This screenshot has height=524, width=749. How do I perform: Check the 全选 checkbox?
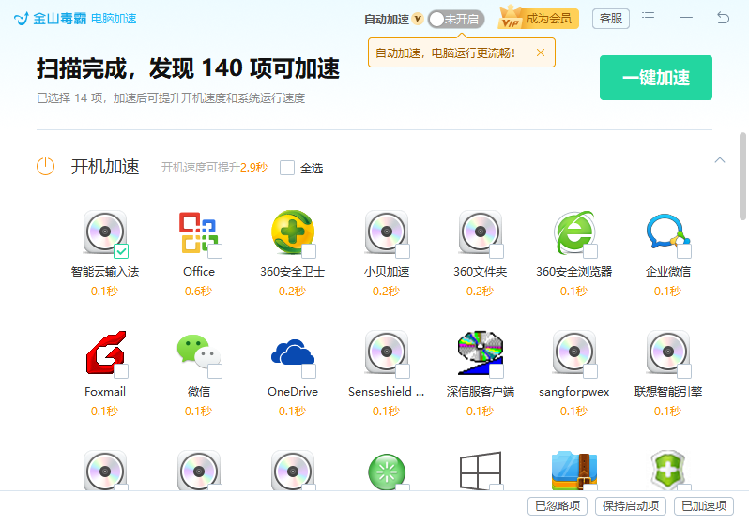(287, 168)
